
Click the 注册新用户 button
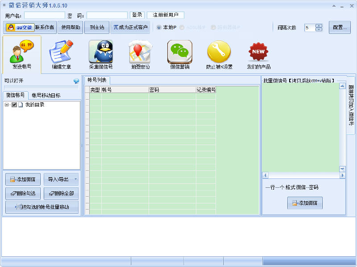pyautogui.click(x=166, y=15)
